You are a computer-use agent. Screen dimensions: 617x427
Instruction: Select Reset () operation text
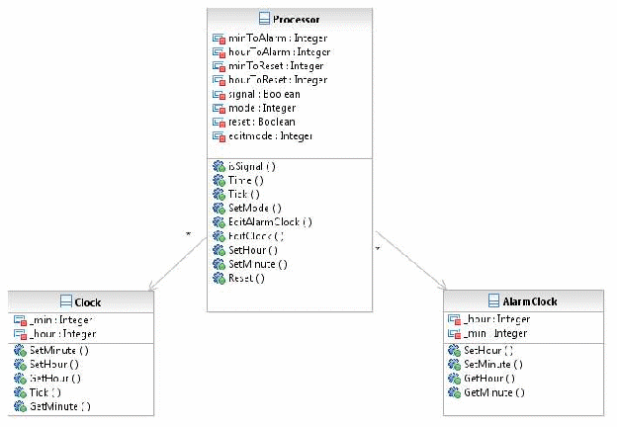click(x=246, y=279)
